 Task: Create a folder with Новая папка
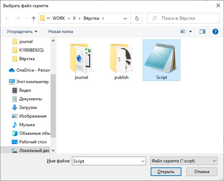(60, 32)
